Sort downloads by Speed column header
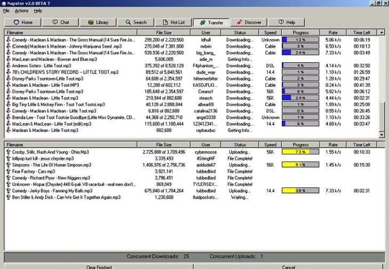The width and height of the screenshot is (389, 269). coord(270,32)
